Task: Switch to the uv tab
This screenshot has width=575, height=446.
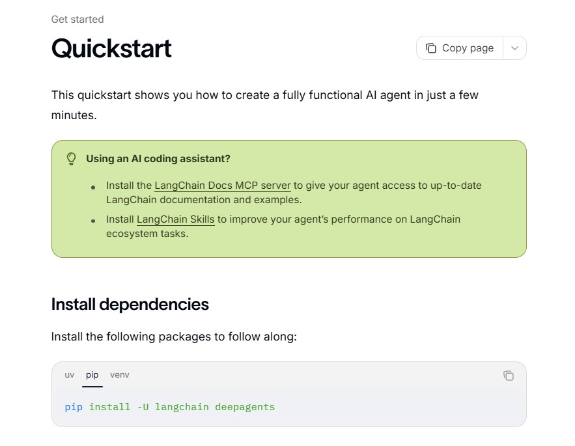Action: pyautogui.click(x=69, y=375)
